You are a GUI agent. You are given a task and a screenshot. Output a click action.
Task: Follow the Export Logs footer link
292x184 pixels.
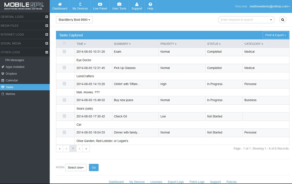176,182
